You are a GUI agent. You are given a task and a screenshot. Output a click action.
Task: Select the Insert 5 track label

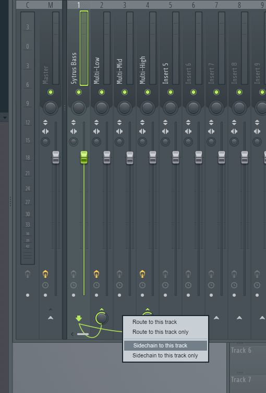tap(165, 73)
